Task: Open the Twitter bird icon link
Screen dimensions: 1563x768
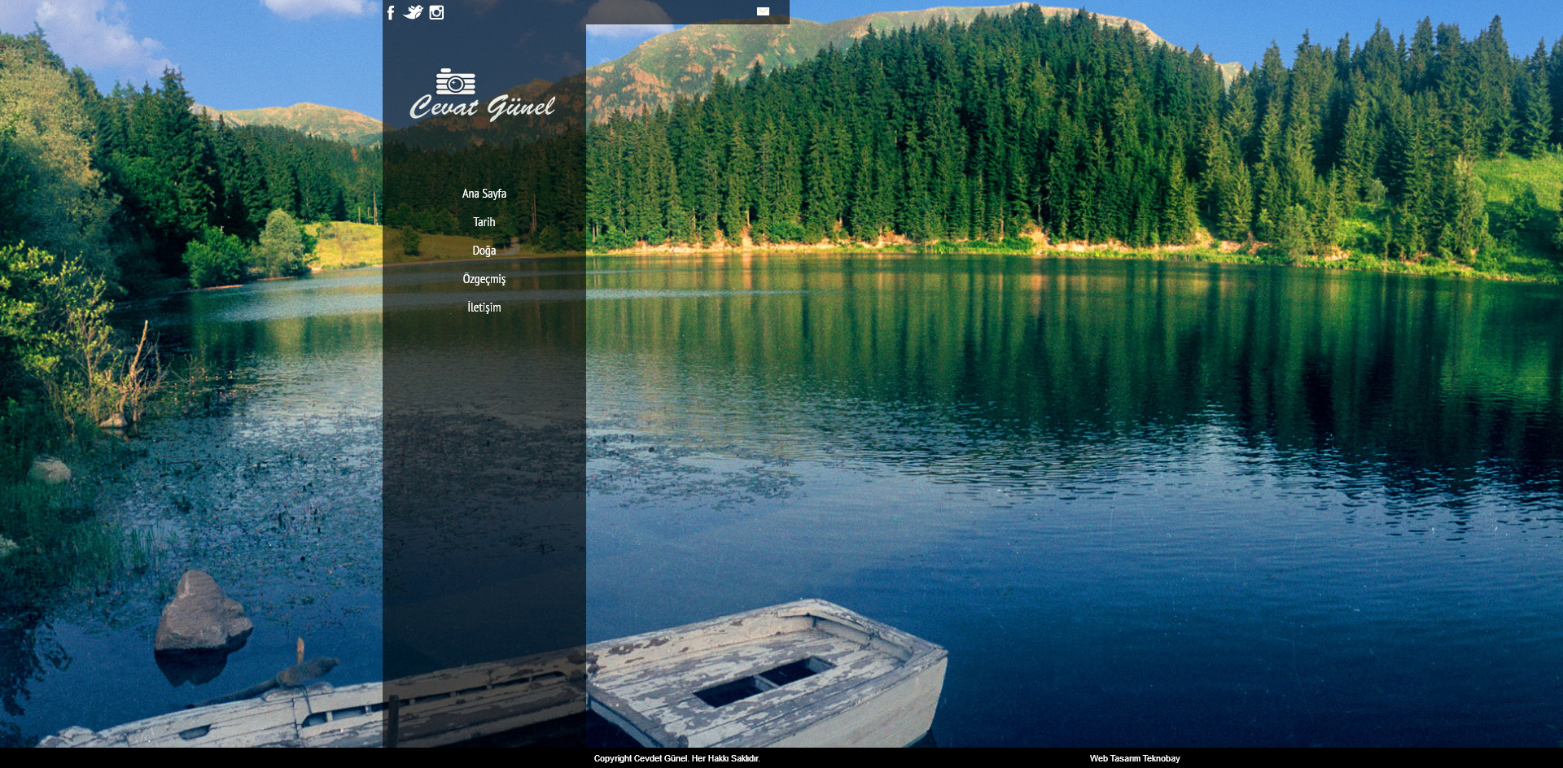Action: (414, 12)
